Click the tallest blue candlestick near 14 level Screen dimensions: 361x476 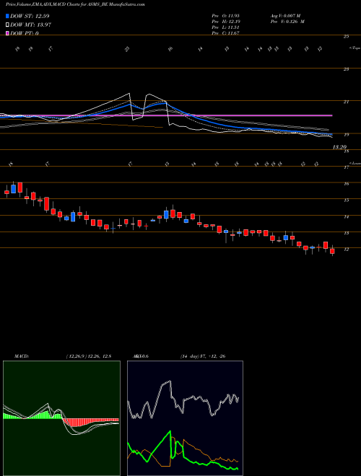73,217
